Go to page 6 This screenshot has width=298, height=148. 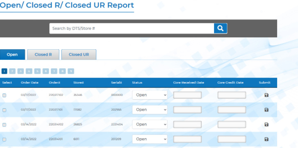point(45,71)
